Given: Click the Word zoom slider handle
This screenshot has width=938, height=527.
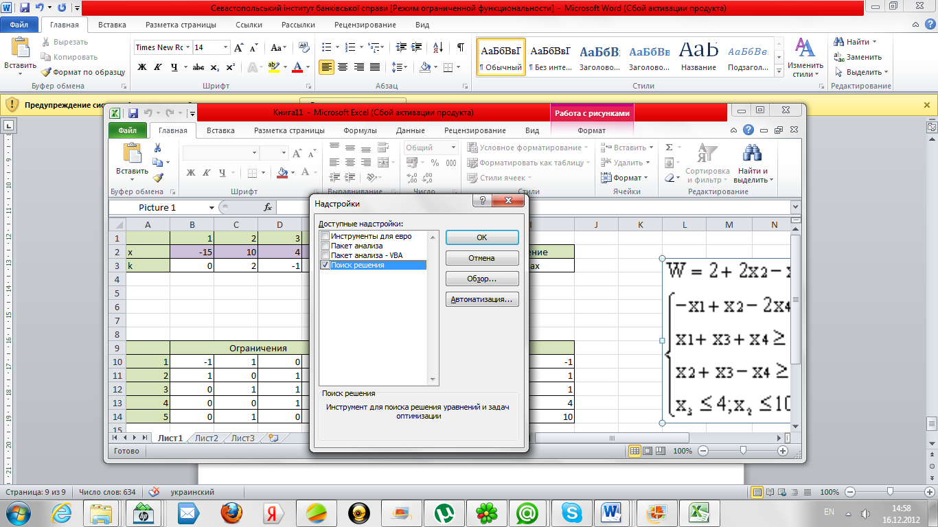Looking at the screenshot, I should [x=890, y=492].
